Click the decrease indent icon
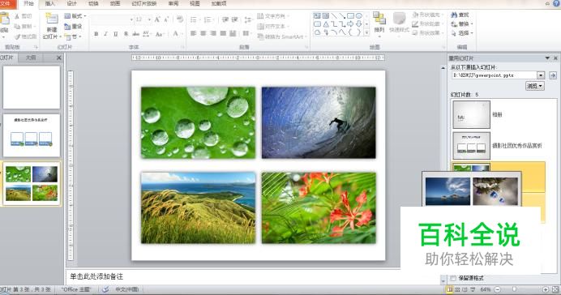This screenshot has width=561, height=295. click(225, 19)
